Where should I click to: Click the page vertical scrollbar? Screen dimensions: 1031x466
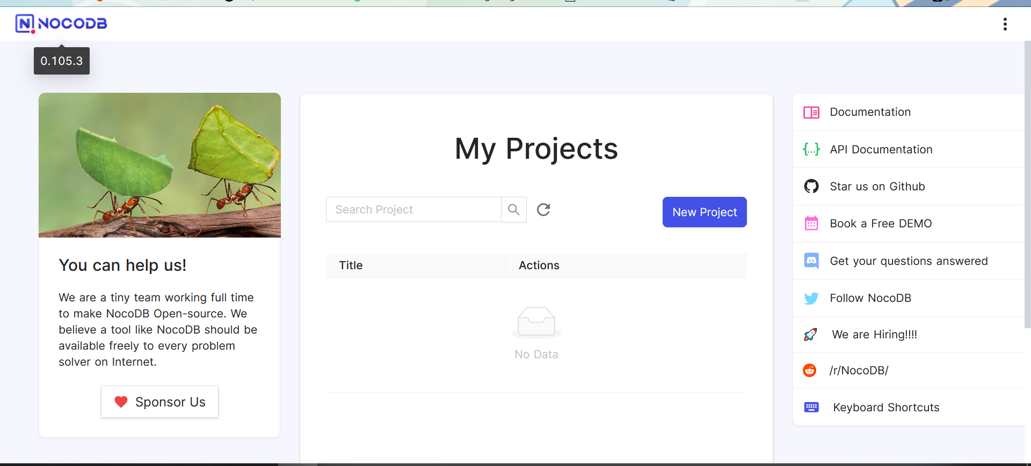pos(1027,185)
